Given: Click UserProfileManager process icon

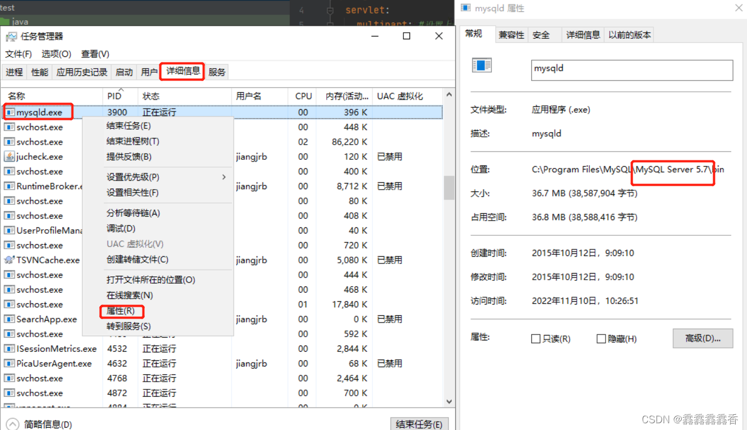Looking at the screenshot, I should [10, 230].
